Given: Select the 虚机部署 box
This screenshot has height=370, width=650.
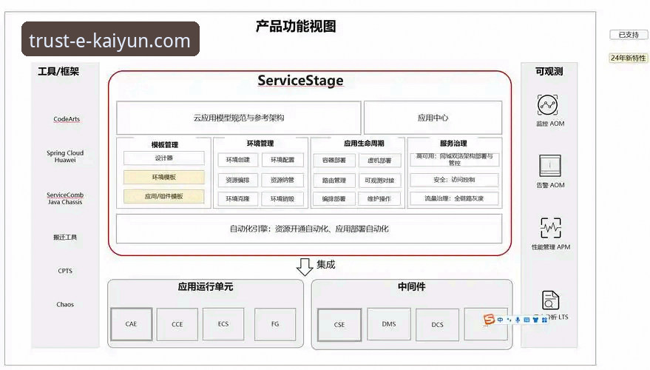Looking at the screenshot, I should 379,160.
